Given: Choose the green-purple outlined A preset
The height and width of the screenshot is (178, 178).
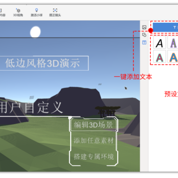Looking at the screenshot, I should point(173,42).
